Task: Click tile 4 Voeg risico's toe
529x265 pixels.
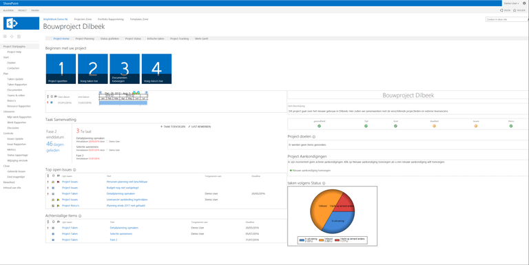Action: tap(156, 69)
